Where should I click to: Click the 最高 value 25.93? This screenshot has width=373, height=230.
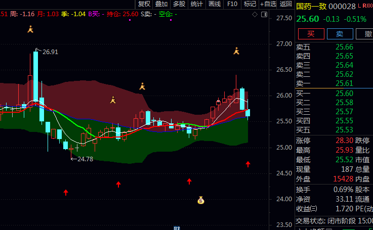pos(344,150)
